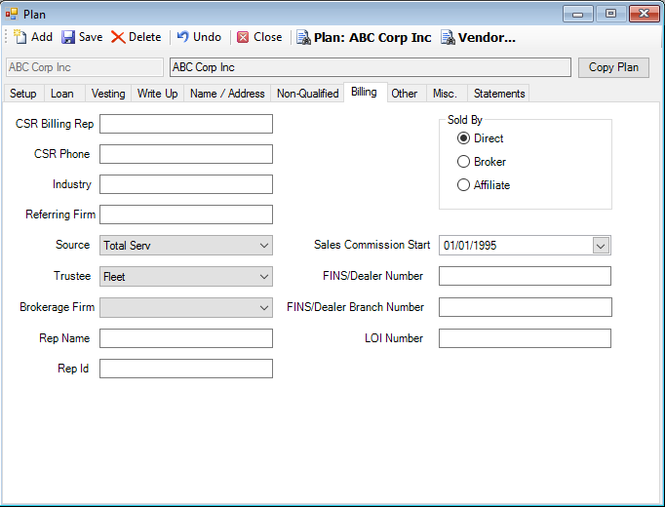Open the Vendor... toolbar item
The height and width of the screenshot is (507, 665).
[x=478, y=37]
